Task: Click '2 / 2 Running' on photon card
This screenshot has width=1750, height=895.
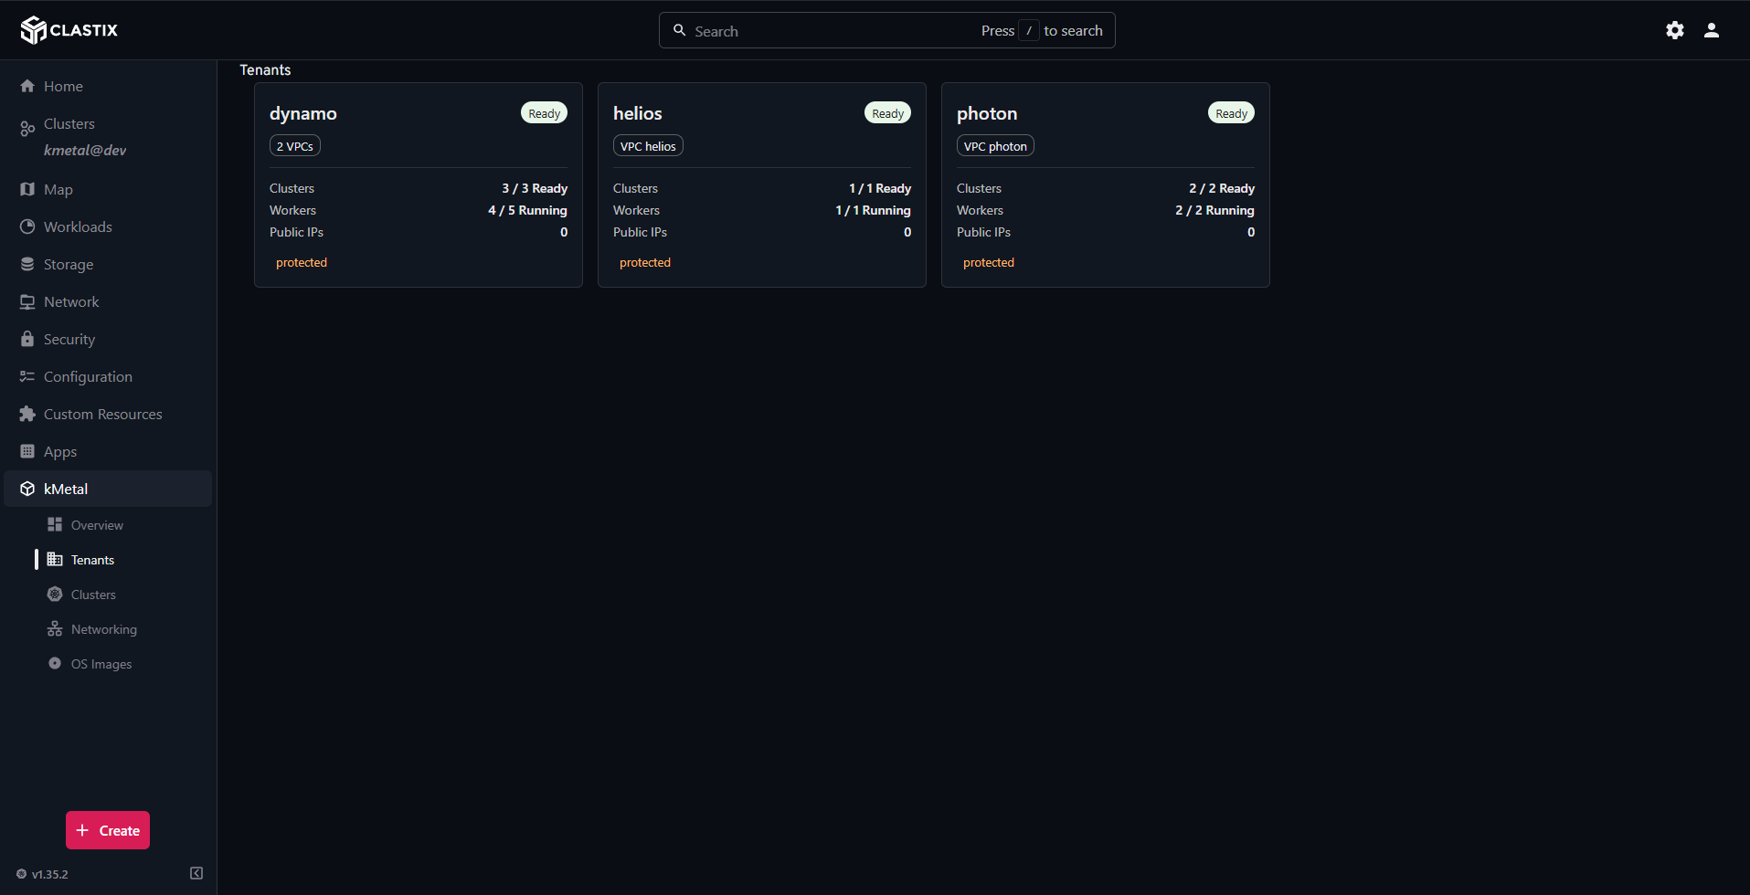Action: 1214,210
